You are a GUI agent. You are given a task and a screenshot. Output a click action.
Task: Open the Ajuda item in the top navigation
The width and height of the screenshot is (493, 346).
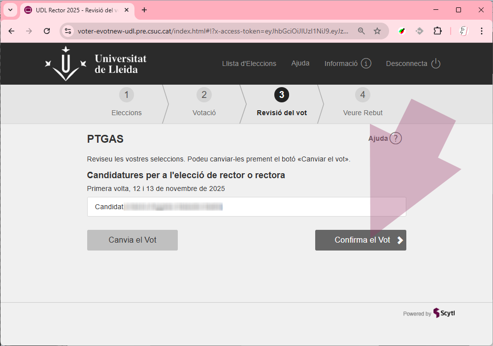(x=300, y=63)
